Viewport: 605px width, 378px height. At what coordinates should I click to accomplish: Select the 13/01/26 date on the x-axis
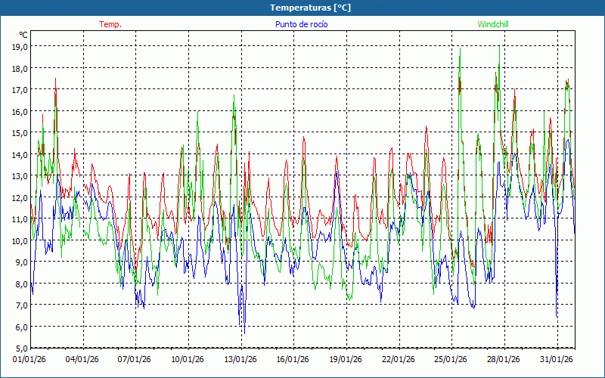point(240,359)
